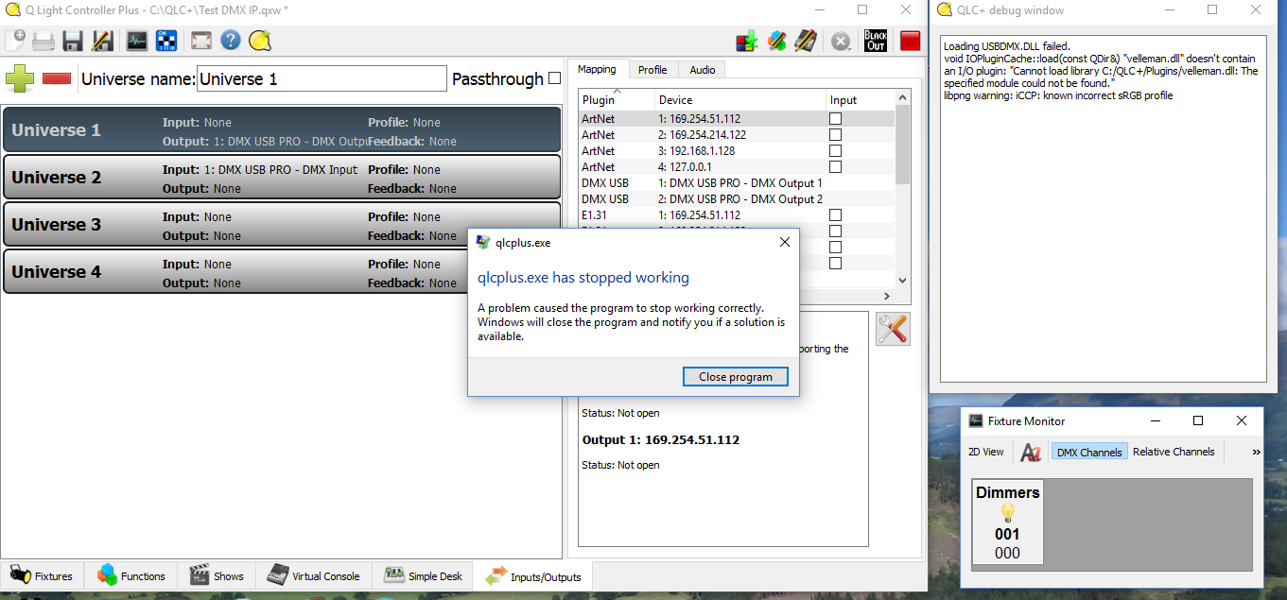Sort by the Plugin column header
Viewport: 1287px width, 600px height.
617,100
